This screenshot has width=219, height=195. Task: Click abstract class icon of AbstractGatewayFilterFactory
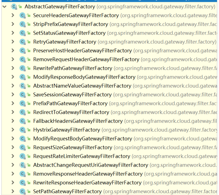point(14,7)
